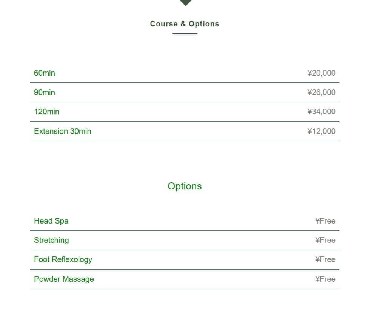Click the underline beneath Course & Options
Screen dimensions: 371x309
click(x=185, y=33)
